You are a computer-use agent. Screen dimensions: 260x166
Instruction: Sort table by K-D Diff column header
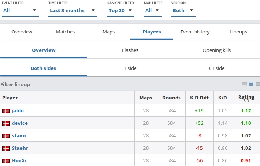(199, 98)
